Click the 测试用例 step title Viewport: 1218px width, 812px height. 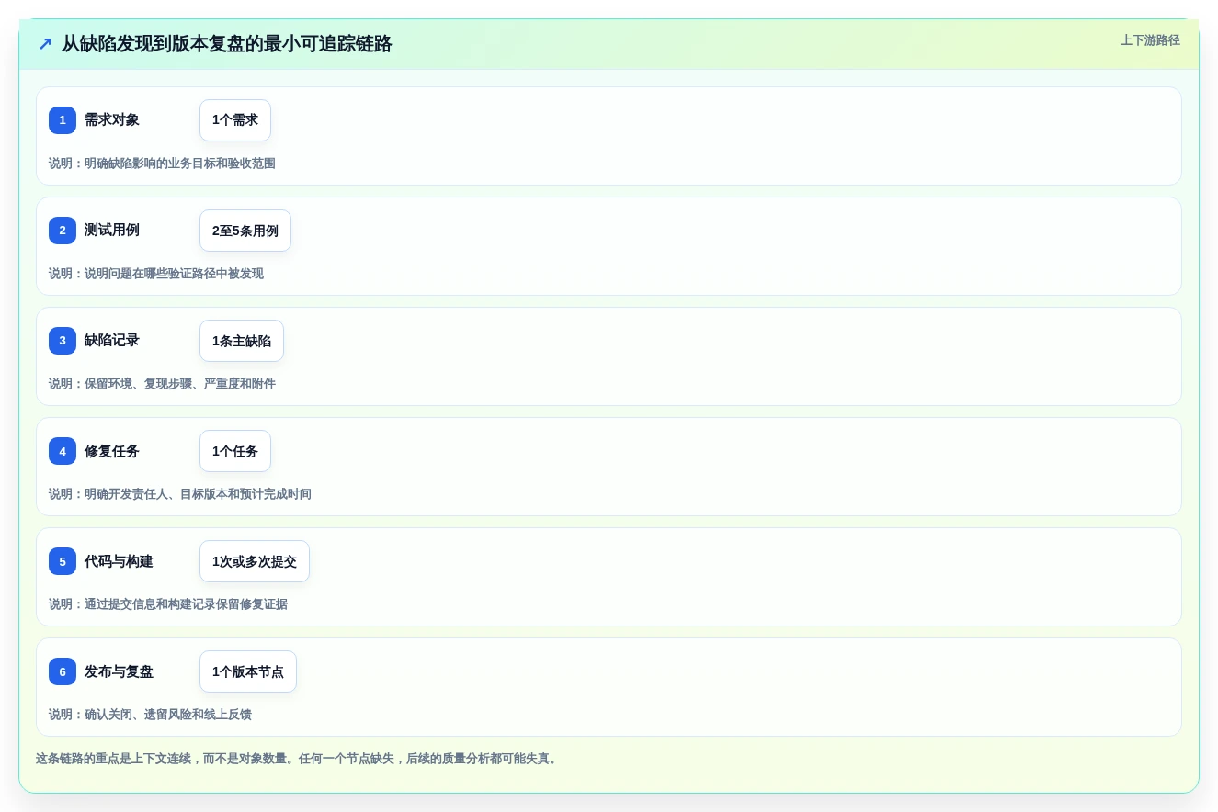[112, 231]
